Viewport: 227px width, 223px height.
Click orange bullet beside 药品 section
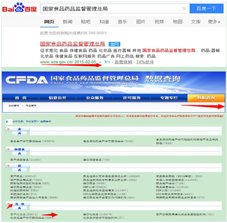(8, 166)
